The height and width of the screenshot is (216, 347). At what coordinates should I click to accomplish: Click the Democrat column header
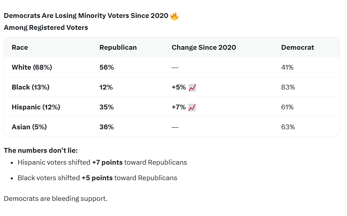297,47
